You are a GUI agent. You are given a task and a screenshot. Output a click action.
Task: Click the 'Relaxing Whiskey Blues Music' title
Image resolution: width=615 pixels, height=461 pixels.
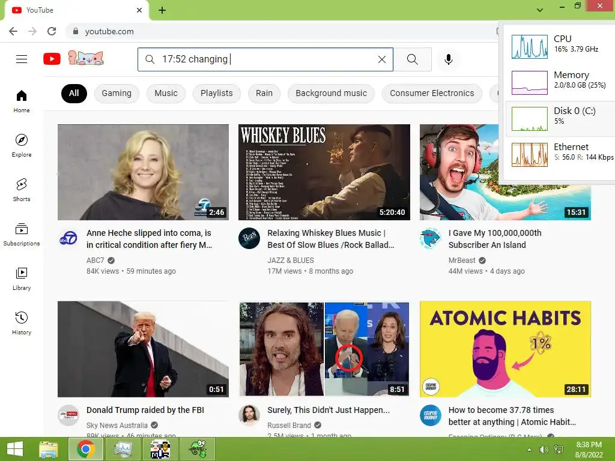(331, 239)
